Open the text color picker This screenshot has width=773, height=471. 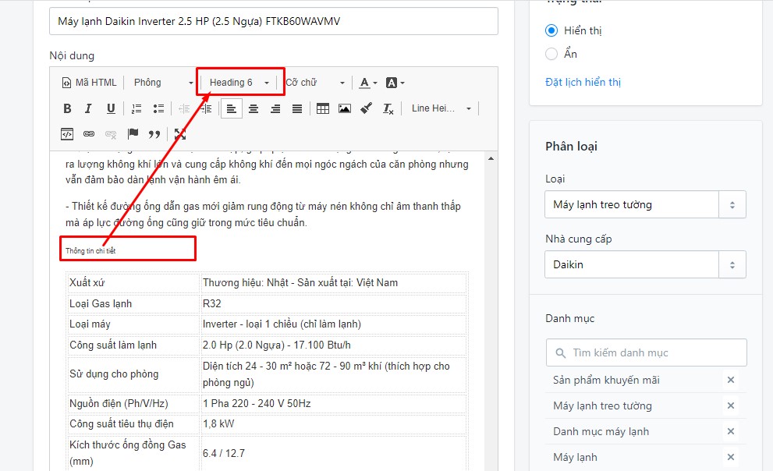[367, 83]
